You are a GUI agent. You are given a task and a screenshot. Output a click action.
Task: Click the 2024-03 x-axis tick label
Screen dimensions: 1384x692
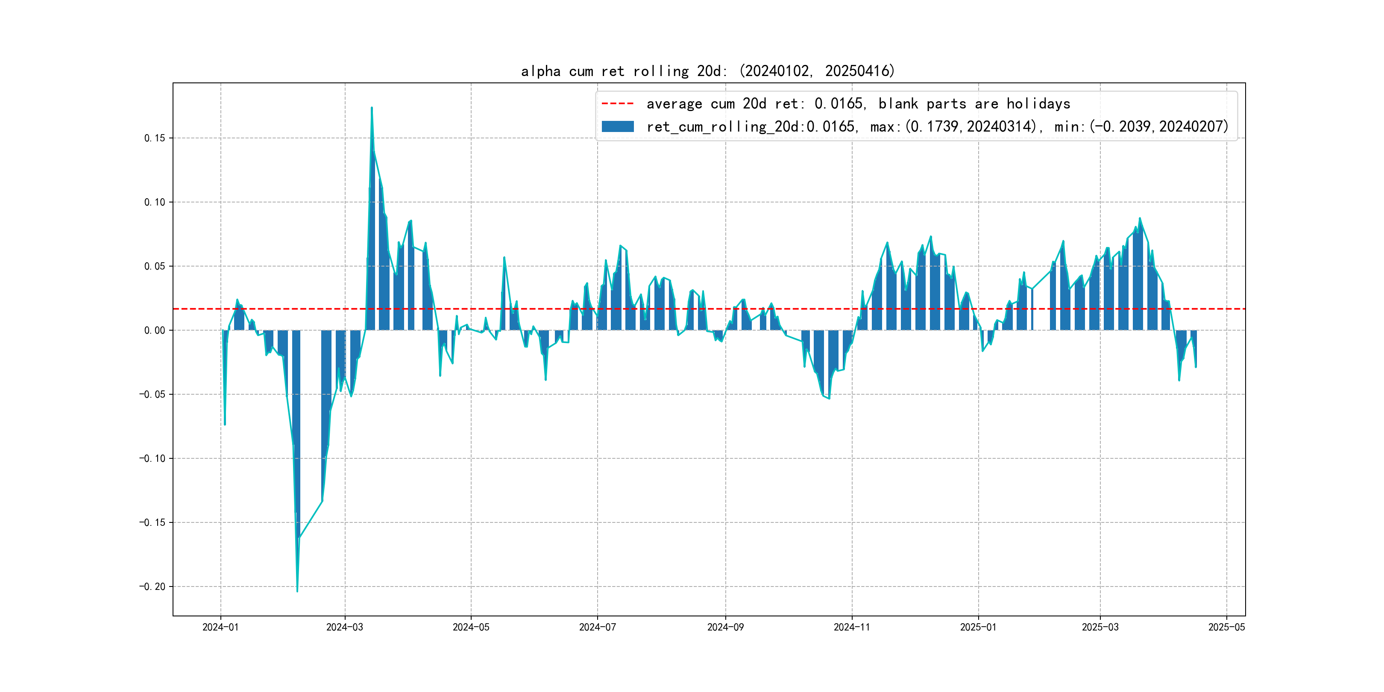coord(344,627)
